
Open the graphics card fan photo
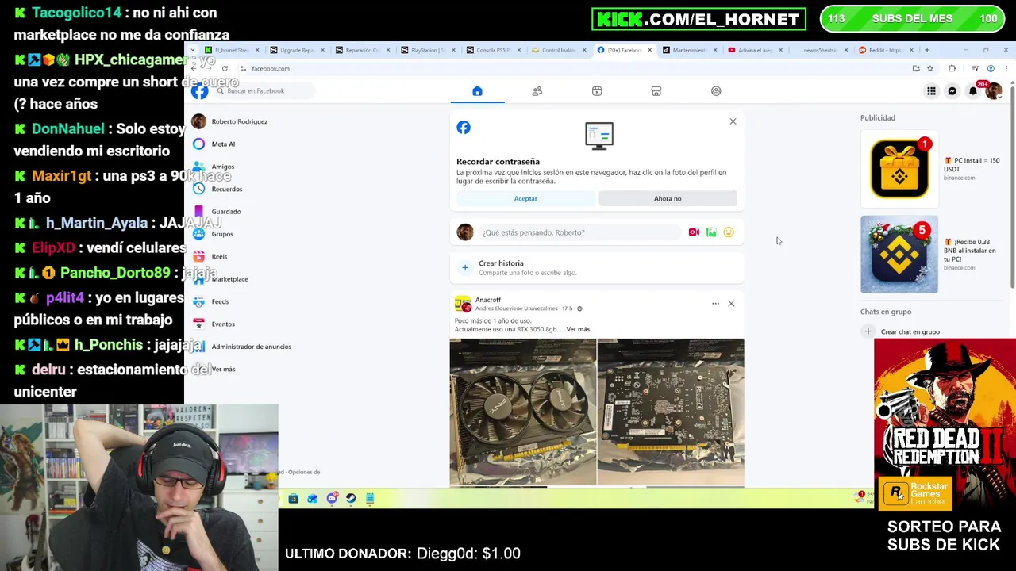pos(523,412)
